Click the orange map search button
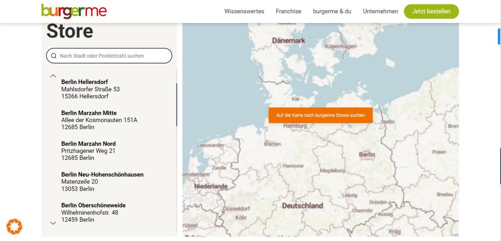Viewport: 501px width, 241px height. pos(320,115)
